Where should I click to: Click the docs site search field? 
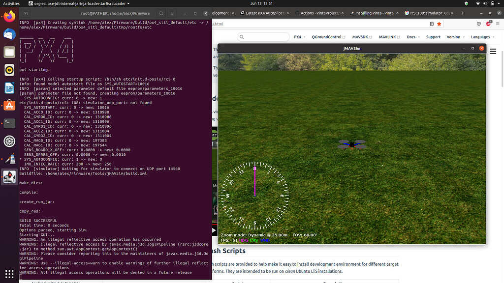pos(263,36)
